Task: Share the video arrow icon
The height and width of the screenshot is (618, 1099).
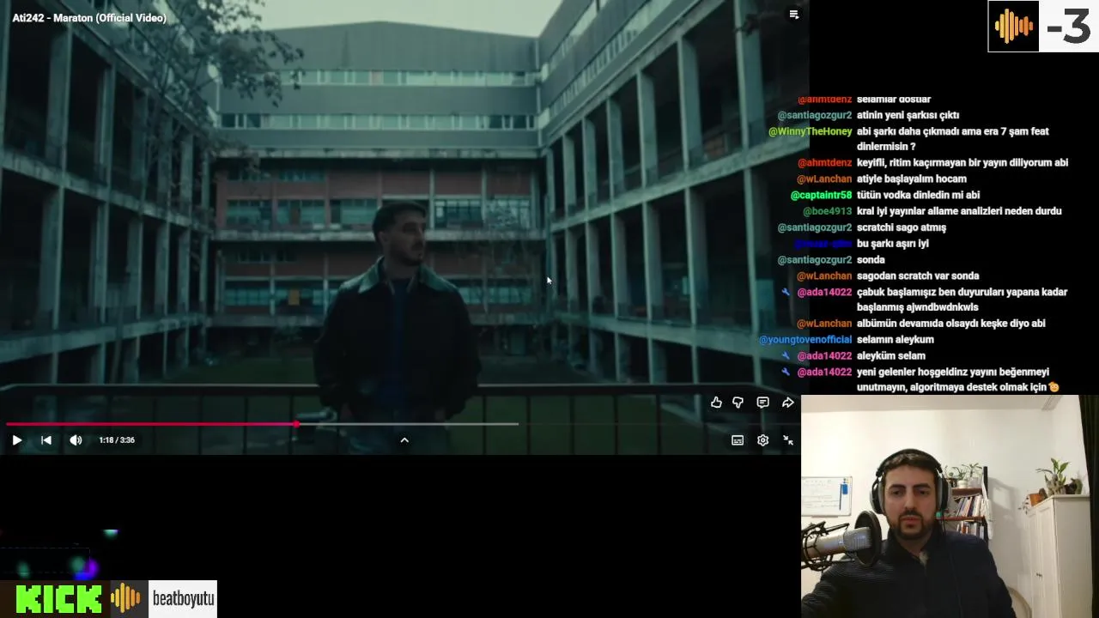Action: pyautogui.click(x=788, y=403)
